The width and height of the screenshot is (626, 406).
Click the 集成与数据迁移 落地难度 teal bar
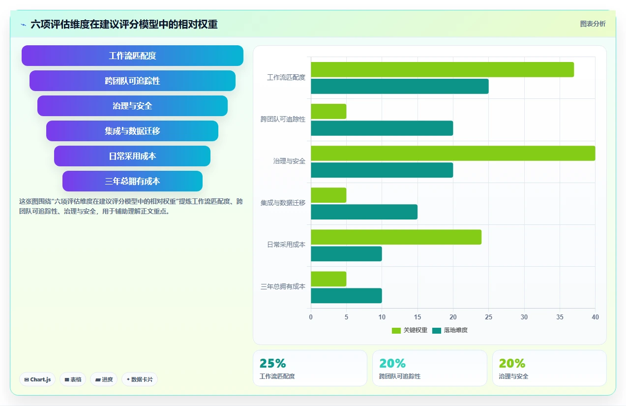click(x=364, y=212)
